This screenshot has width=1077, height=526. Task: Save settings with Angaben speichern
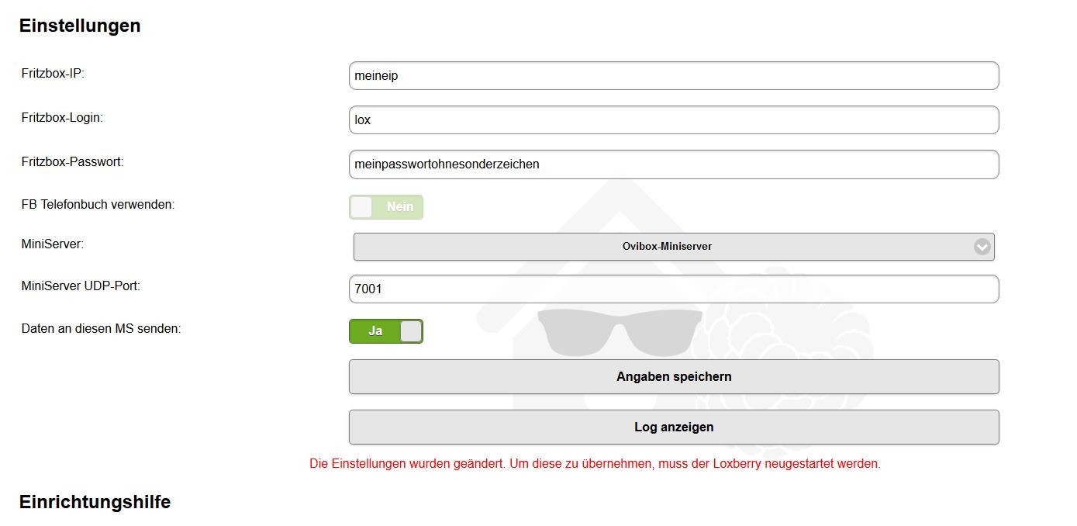click(x=674, y=377)
